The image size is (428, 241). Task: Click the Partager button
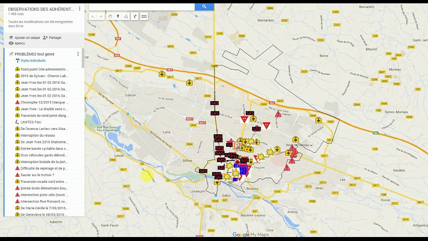click(52, 38)
